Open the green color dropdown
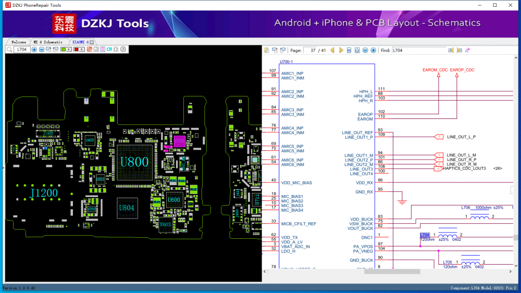 (69, 50)
